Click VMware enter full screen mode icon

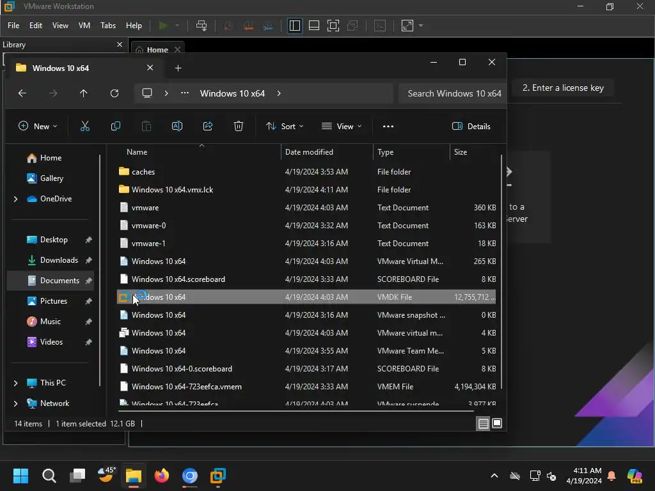click(333, 26)
